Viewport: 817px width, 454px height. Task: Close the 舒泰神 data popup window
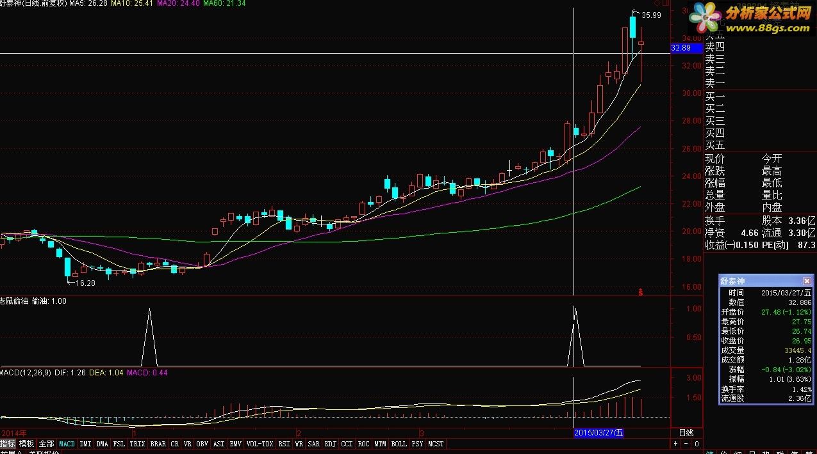[x=807, y=281]
